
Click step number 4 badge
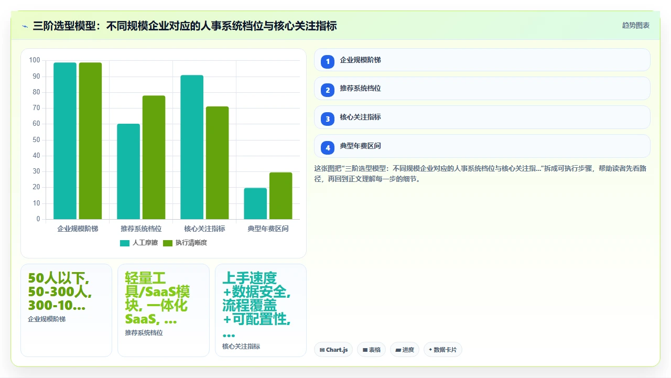328,148
